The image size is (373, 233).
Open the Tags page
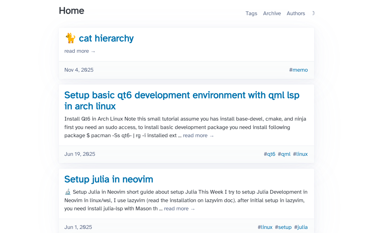click(x=251, y=13)
